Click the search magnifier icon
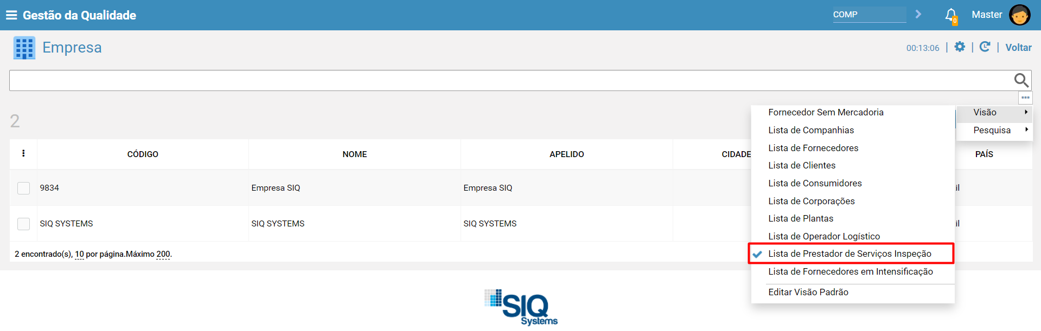Image resolution: width=1041 pixels, height=331 pixels. 1021,80
